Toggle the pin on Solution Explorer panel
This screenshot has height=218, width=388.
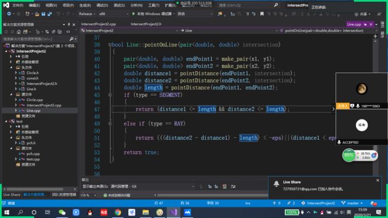(69, 24)
